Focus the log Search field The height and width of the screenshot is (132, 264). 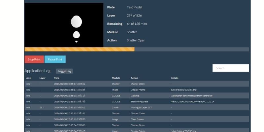(230, 68)
